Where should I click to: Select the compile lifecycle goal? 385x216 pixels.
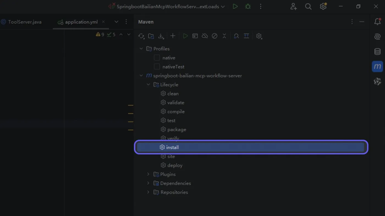click(172, 112)
